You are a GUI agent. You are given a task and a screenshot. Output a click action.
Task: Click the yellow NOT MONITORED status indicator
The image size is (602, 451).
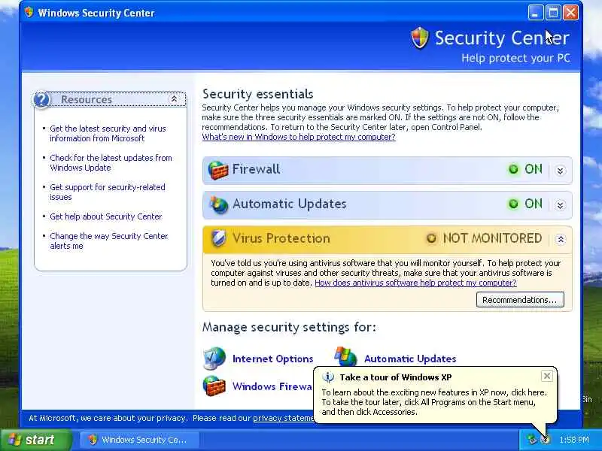(x=431, y=238)
